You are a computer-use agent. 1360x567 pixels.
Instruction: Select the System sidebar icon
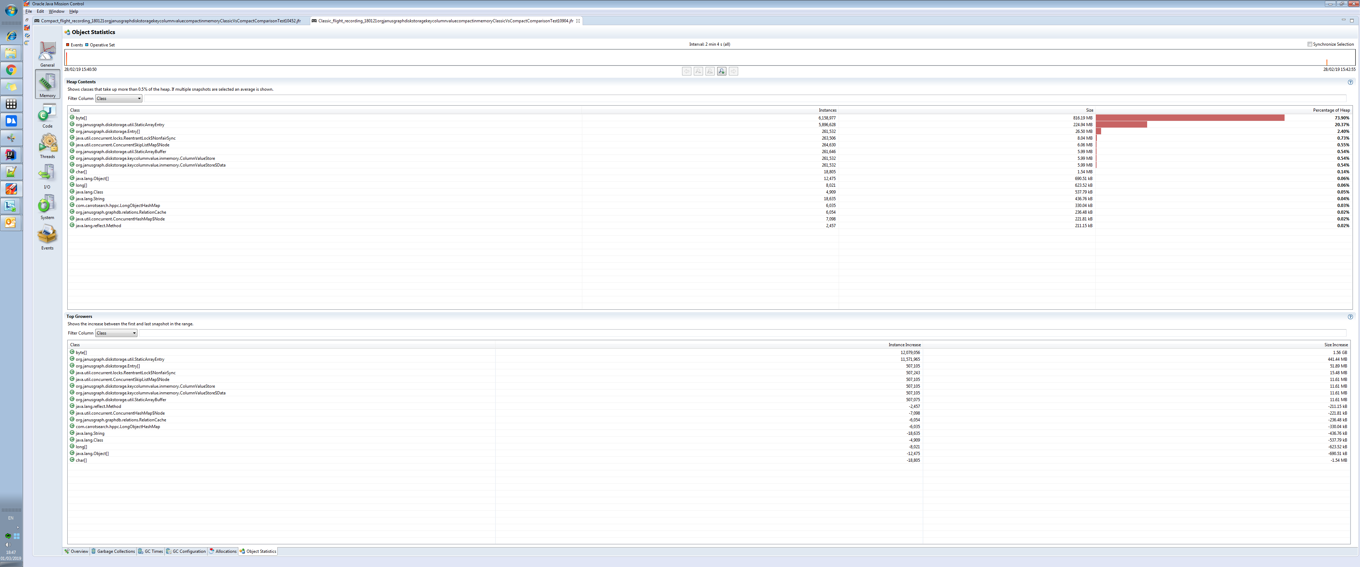click(x=47, y=205)
